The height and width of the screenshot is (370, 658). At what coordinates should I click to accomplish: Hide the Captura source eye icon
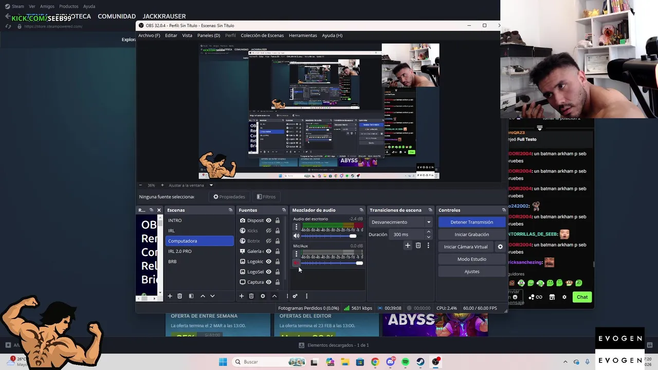(x=268, y=282)
